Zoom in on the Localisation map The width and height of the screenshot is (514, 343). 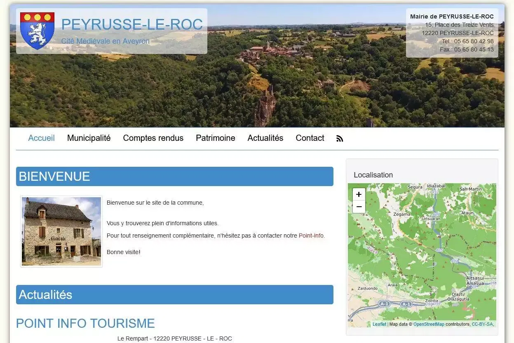tap(358, 194)
